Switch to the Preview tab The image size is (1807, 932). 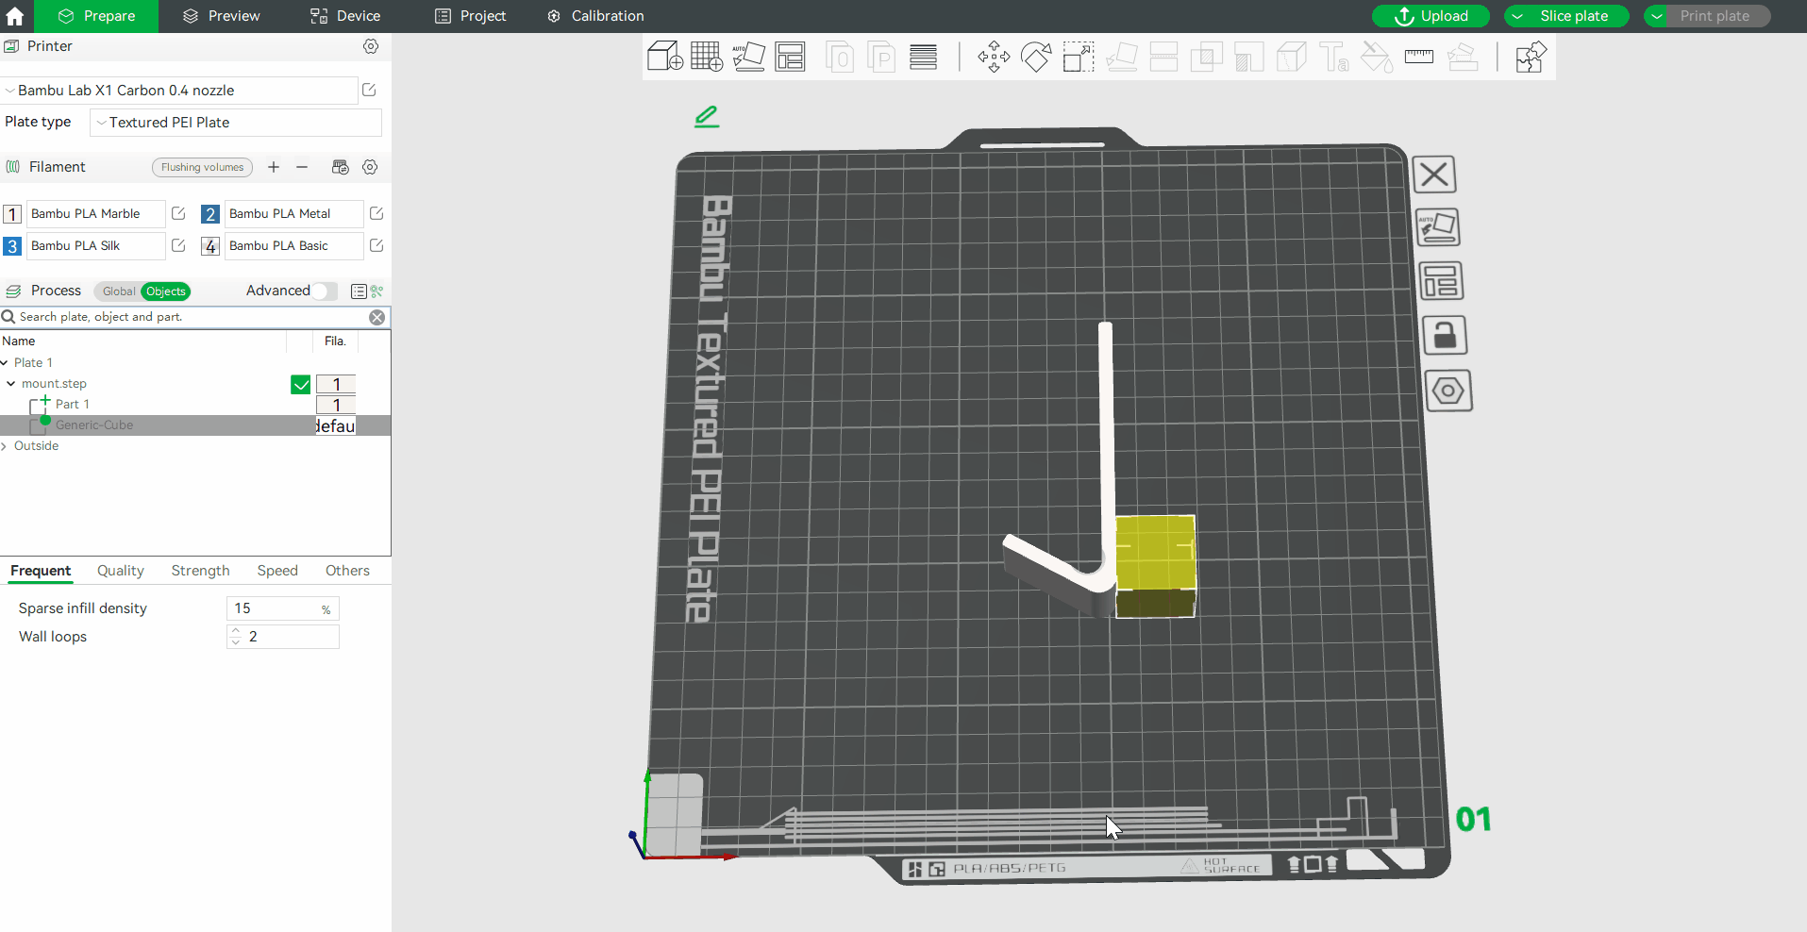coord(221,16)
